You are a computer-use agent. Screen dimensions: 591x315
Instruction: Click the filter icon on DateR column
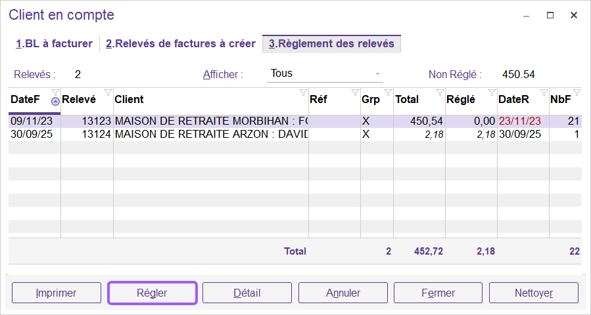(x=544, y=92)
